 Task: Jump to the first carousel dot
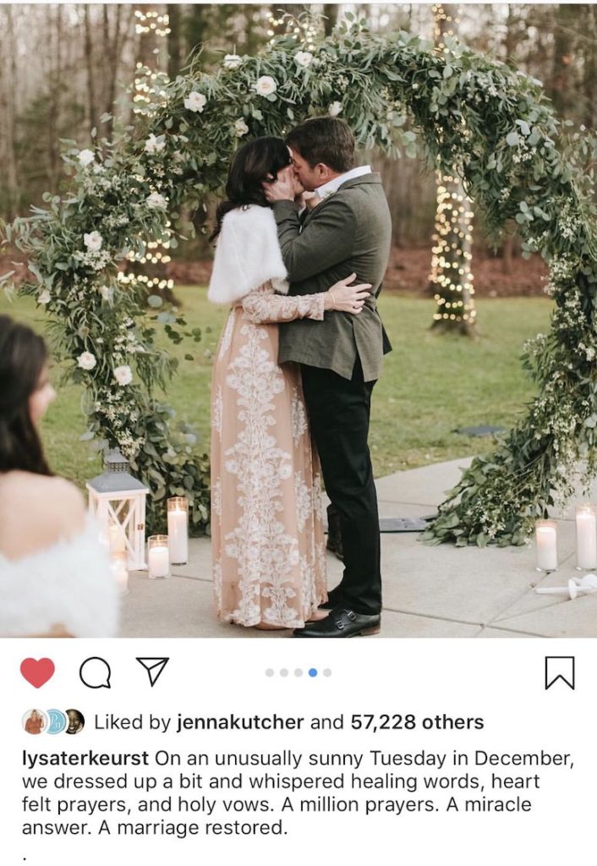(x=270, y=672)
